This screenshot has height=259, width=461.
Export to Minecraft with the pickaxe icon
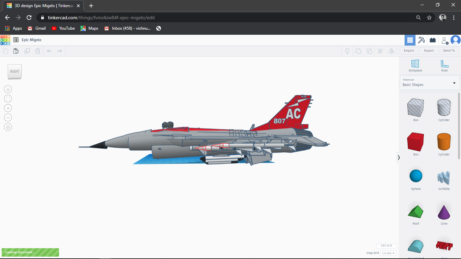[421, 40]
